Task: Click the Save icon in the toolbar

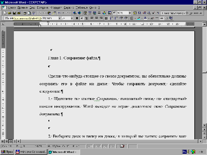Action: coord(14,13)
